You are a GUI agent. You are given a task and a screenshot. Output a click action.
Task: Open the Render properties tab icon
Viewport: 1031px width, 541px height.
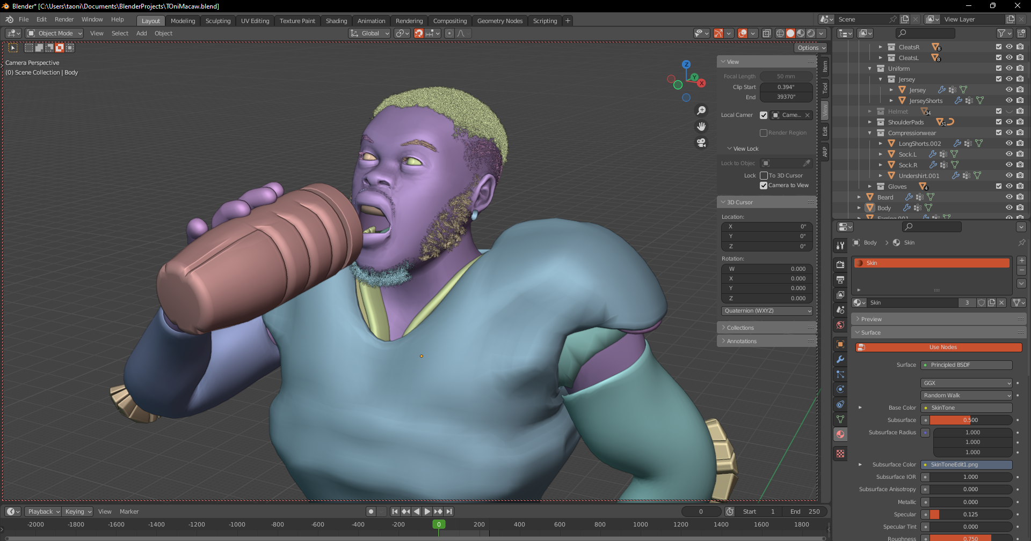point(840,264)
